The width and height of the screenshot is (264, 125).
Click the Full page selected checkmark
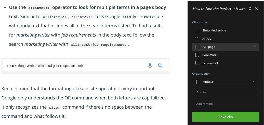(x=255, y=46)
